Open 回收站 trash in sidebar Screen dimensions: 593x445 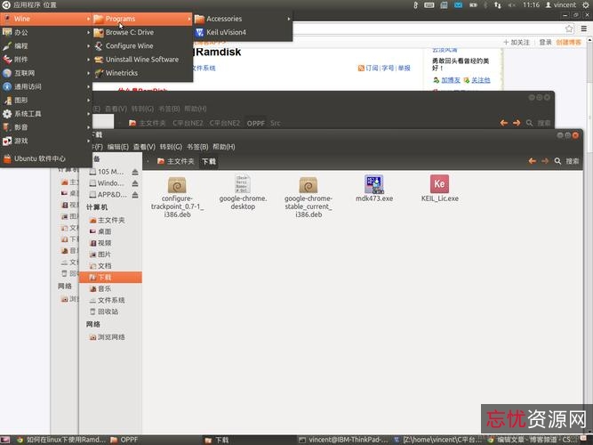click(110, 311)
